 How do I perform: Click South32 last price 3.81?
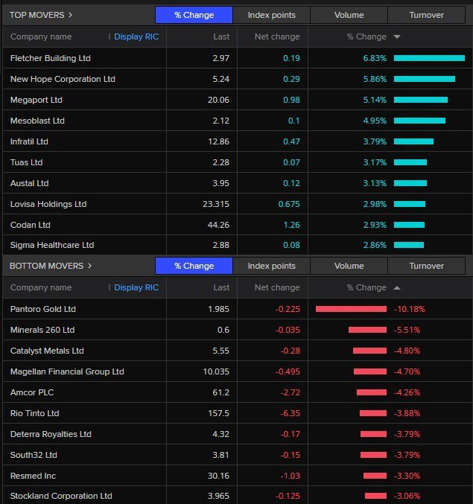click(x=220, y=455)
